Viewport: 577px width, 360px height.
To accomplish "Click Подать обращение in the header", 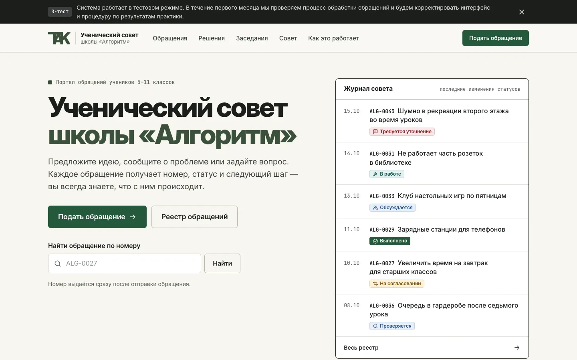I will (x=496, y=38).
